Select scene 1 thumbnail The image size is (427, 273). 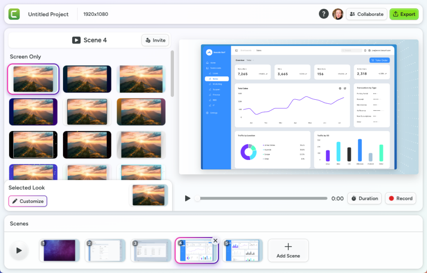[60, 250]
